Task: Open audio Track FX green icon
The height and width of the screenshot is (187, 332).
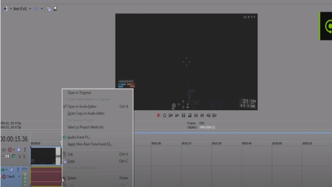Action: click(x=3, y=170)
